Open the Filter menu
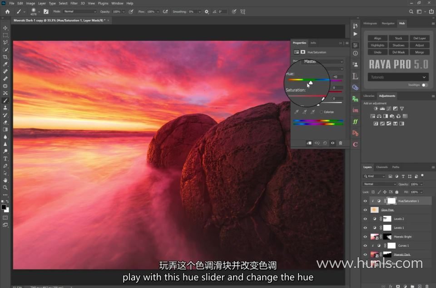The height and width of the screenshot is (288, 436). coord(74,3)
